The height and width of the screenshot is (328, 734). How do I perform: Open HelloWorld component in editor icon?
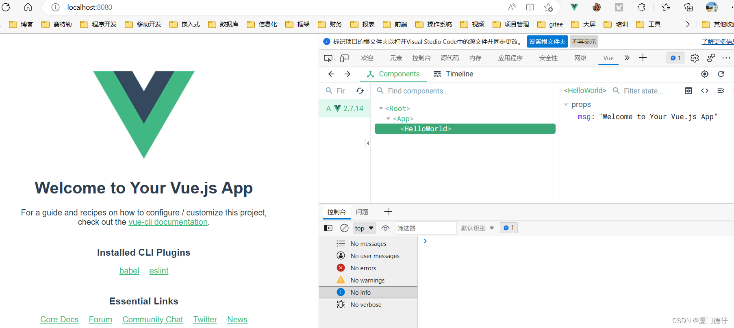(x=705, y=91)
